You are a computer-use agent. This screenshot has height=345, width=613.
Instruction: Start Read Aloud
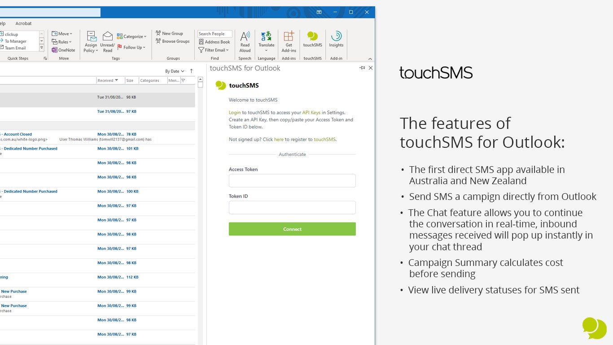[x=245, y=41]
